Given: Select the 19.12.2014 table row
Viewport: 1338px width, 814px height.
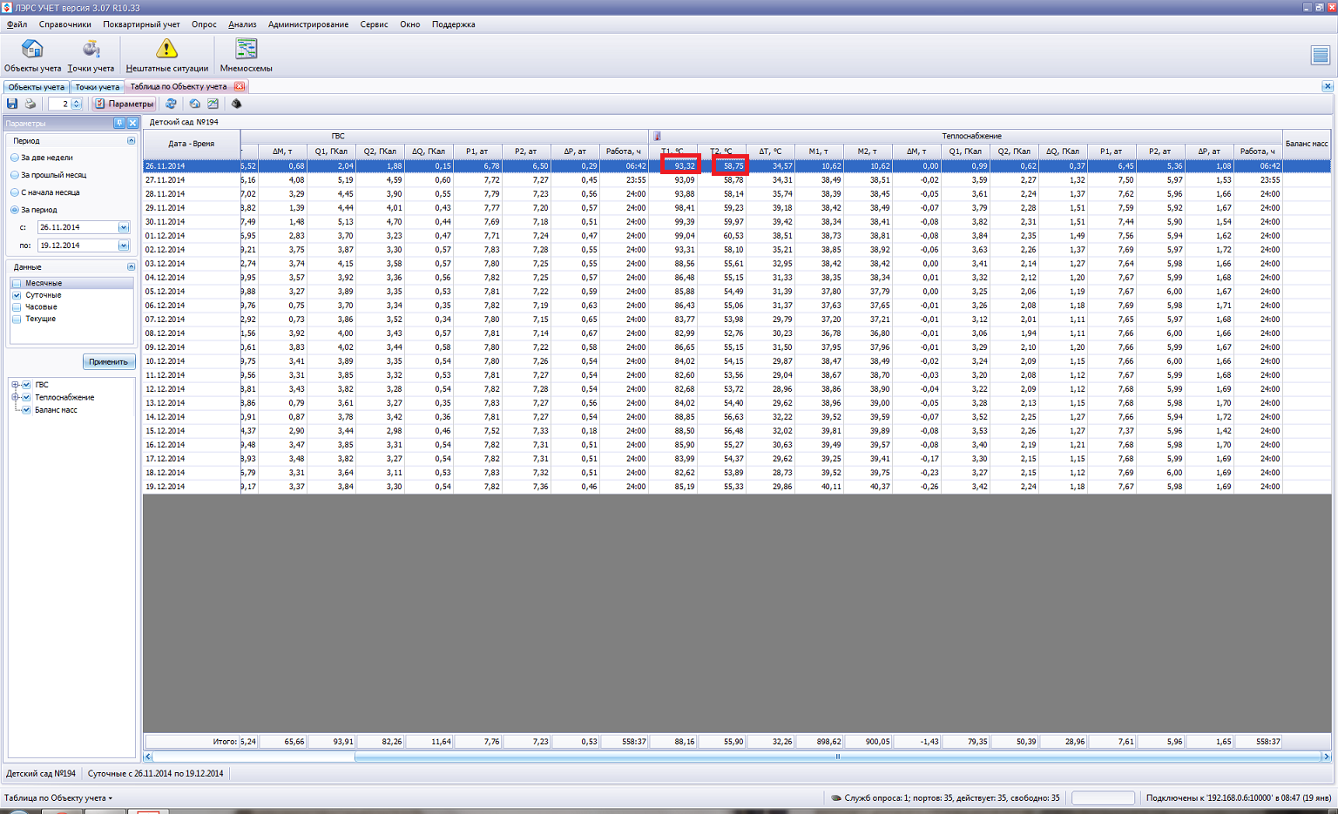Looking at the screenshot, I should tap(737, 487).
